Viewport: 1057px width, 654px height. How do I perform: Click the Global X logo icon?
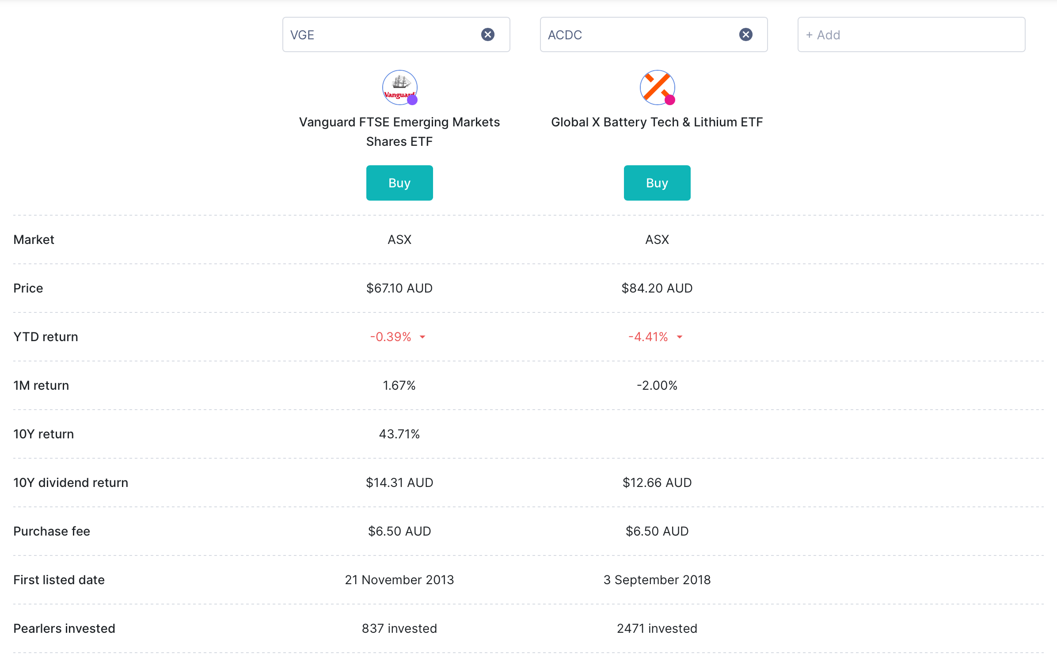[657, 87]
